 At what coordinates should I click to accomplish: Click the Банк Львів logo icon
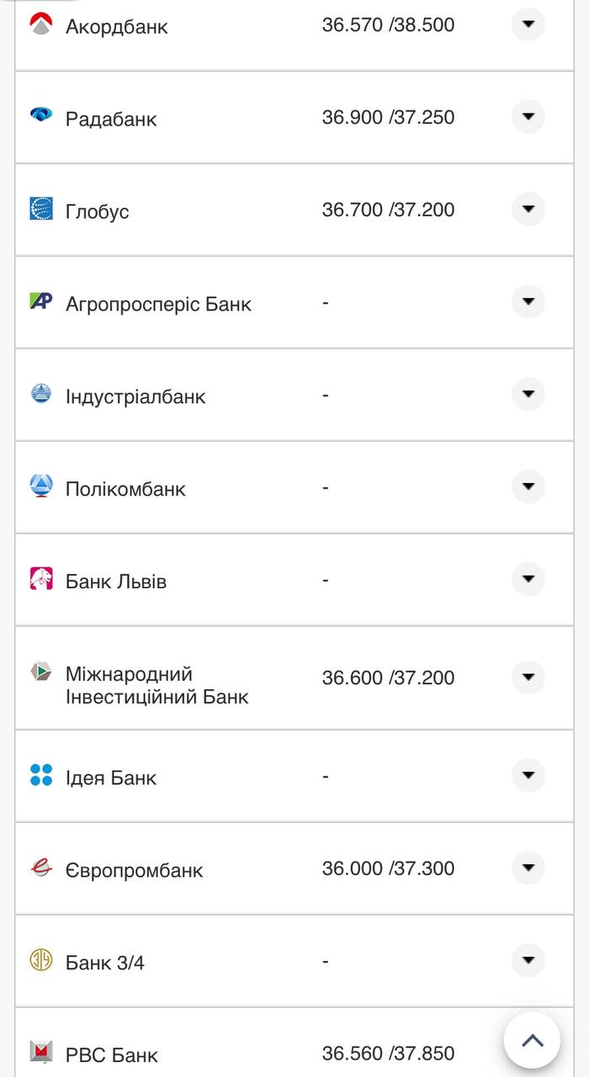click(41, 579)
